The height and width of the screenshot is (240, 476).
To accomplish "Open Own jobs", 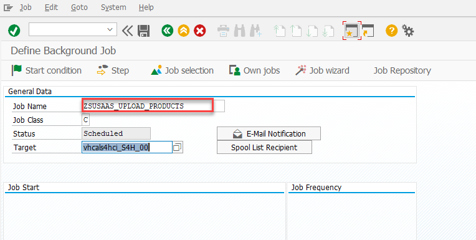I will 254,70.
